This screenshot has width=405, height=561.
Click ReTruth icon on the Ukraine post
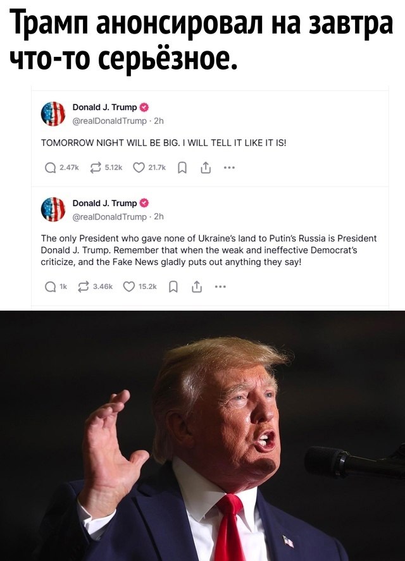tap(84, 287)
